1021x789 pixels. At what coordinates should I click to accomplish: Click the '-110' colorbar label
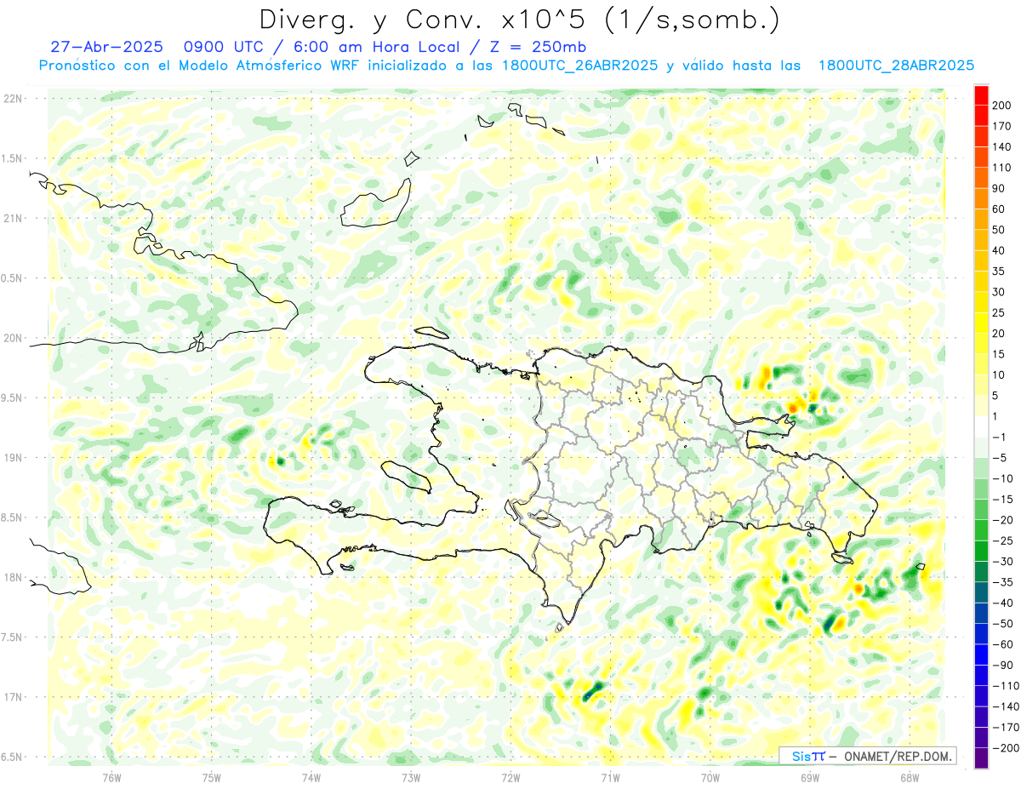[1004, 686]
